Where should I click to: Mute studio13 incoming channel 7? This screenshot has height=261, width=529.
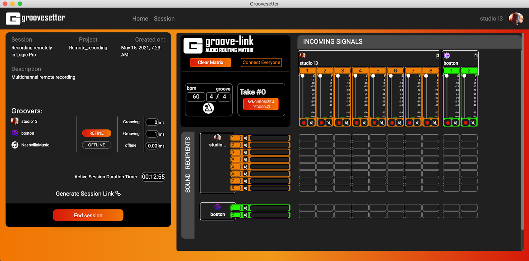pyautogui.click(x=417, y=123)
